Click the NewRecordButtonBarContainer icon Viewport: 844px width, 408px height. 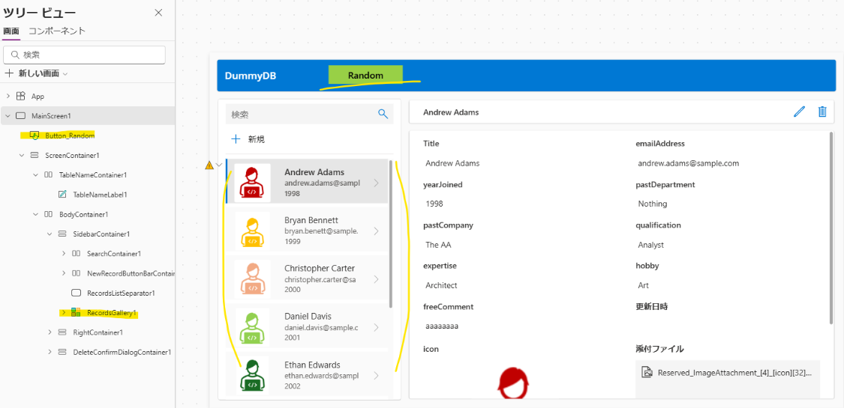click(77, 273)
